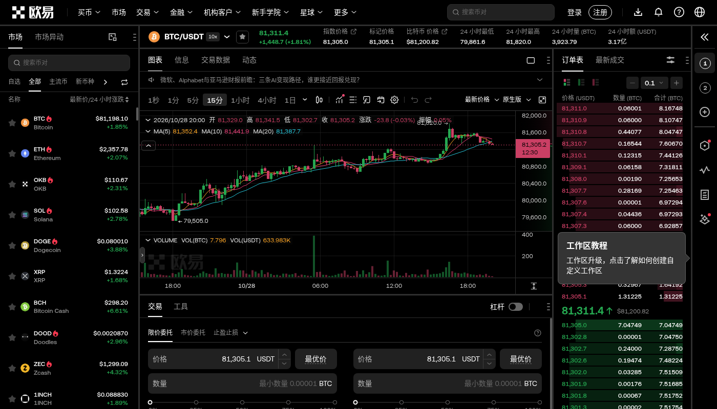Open the 原生版 chart version dropdown

516,100
